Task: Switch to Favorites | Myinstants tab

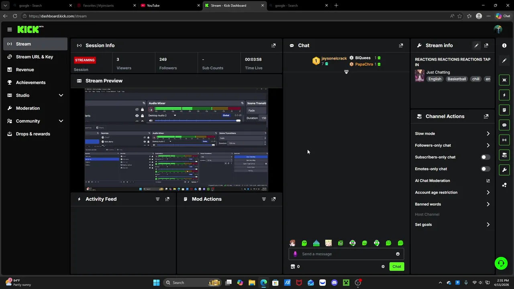Action: (106, 6)
